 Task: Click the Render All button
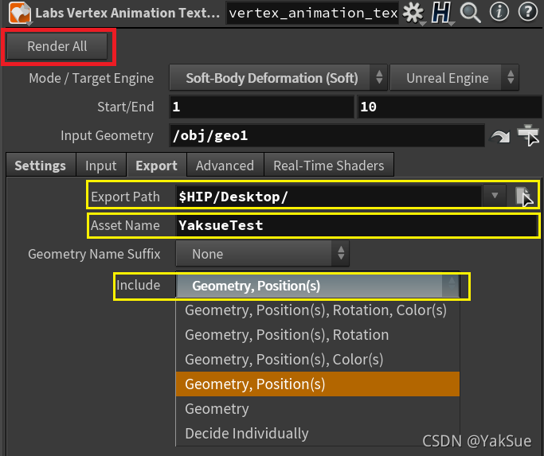tap(57, 46)
